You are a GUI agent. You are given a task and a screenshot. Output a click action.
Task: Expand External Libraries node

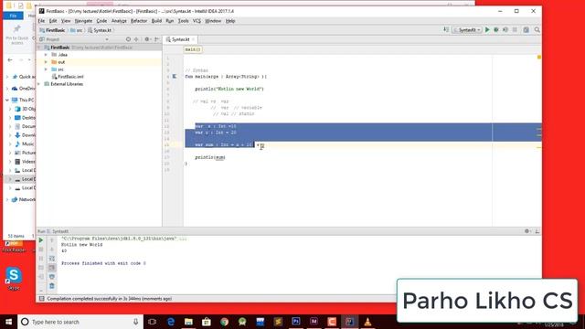[x=39, y=84]
